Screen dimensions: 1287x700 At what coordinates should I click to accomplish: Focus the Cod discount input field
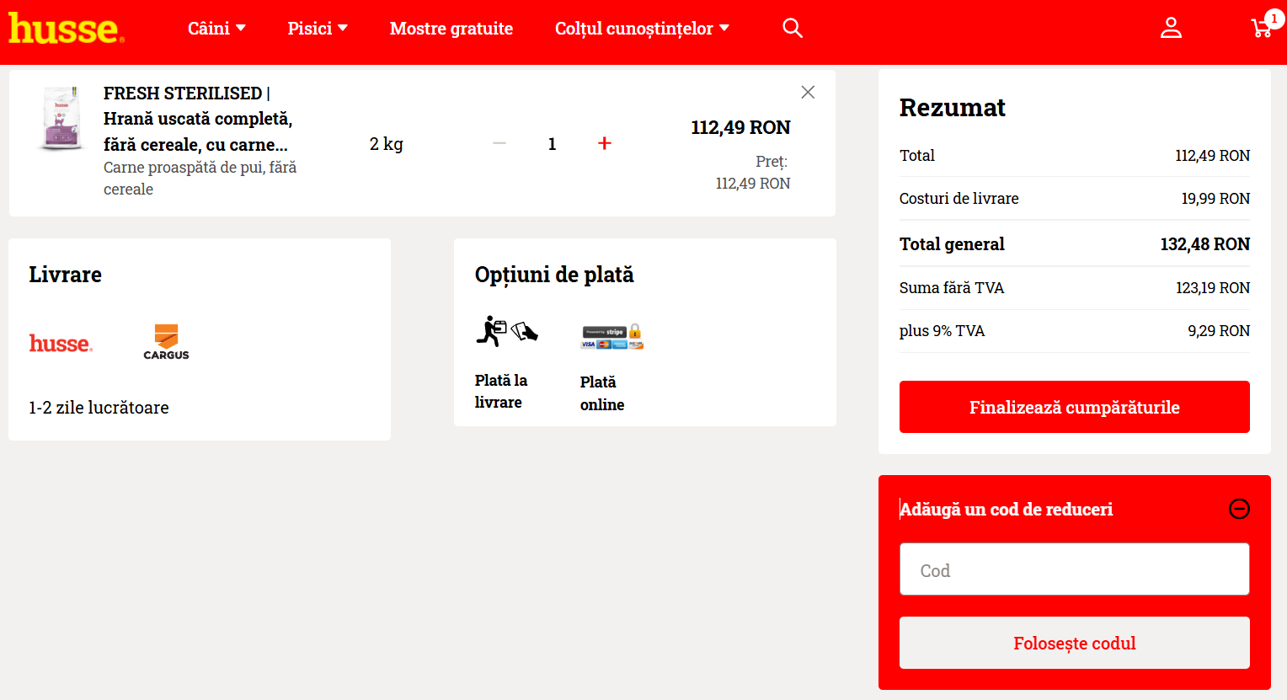pyautogui.click(x=1074, y=569)
